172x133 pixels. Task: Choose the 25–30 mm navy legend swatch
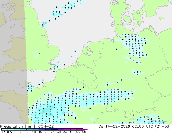click(55, 129)
